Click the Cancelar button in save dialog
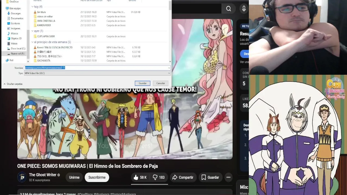This screenshot has width=347, height=195. (x=160, y=83)
